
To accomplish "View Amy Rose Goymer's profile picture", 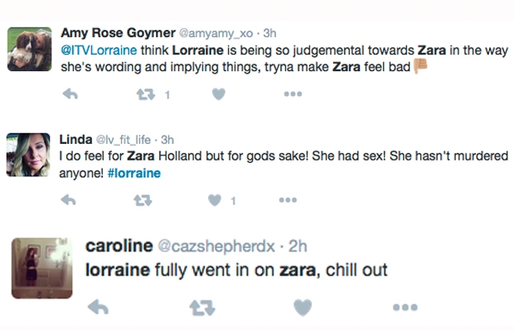I will (30, 49).
